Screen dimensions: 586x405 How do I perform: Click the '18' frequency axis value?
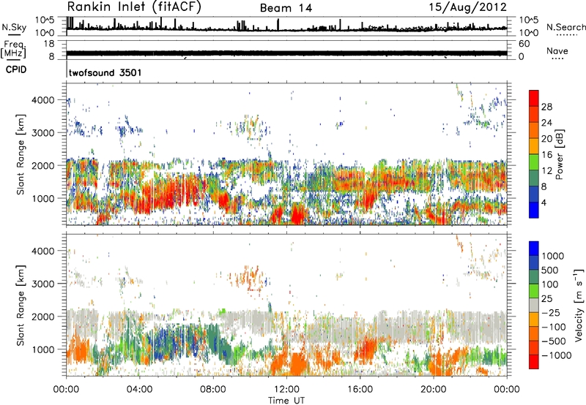click(48, 44)
